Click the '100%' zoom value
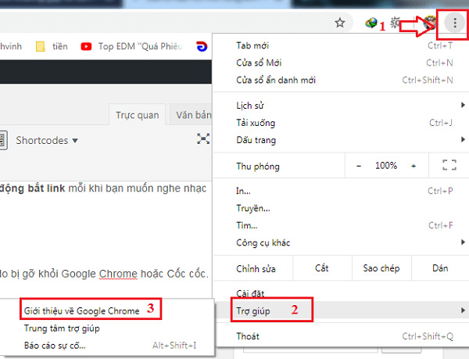The width and height of the screenshot is (469, 359). tap(386, 166)
